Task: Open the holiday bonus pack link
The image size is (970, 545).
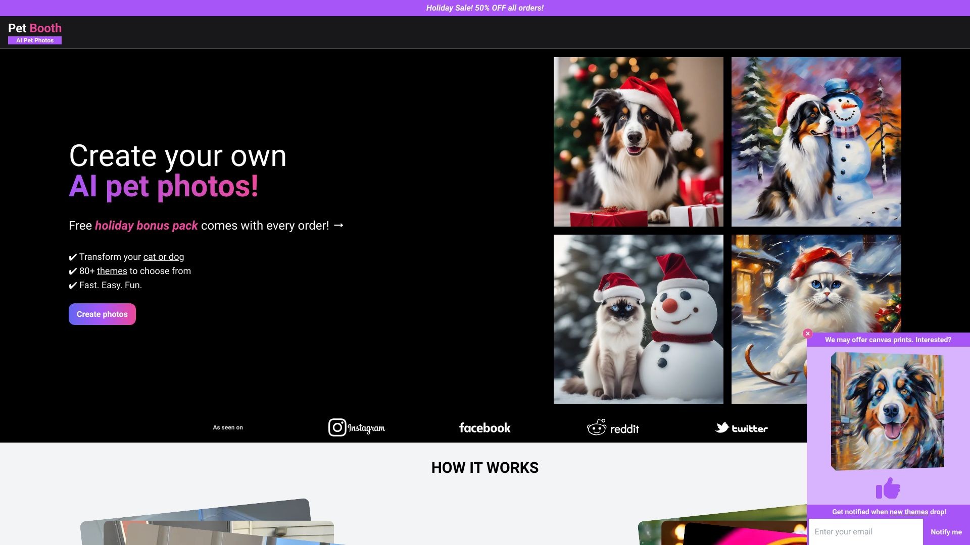Action: [147, 226]
